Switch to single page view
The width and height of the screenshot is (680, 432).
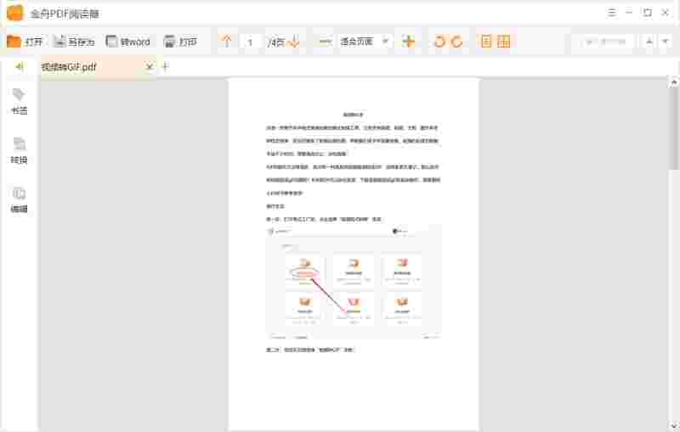(x=486, y=42)
